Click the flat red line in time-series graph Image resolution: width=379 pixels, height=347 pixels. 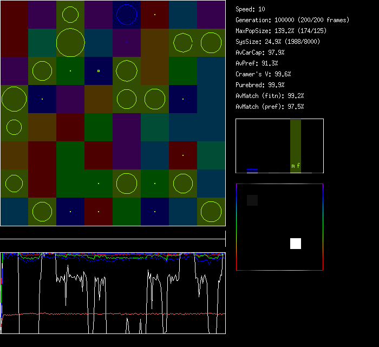108,313
